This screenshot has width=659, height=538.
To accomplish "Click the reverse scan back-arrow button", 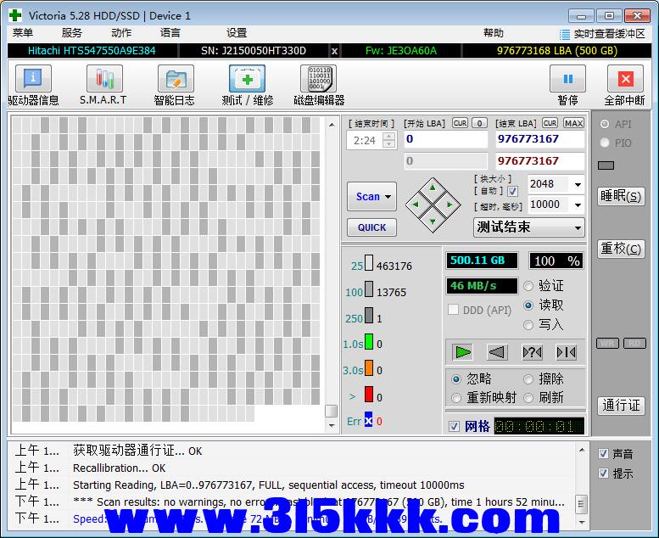I will coord(497,352).
